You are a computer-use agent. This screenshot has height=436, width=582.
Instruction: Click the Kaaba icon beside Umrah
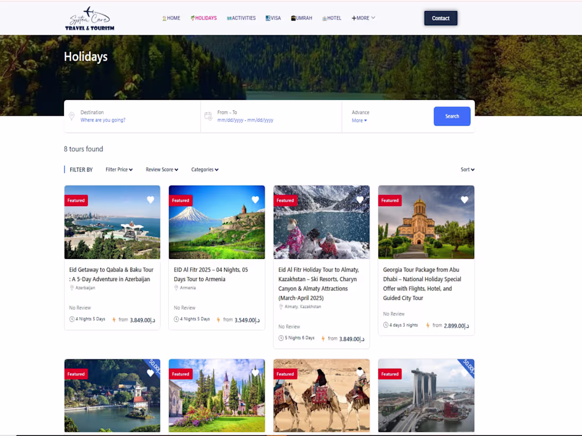(293, 17)
